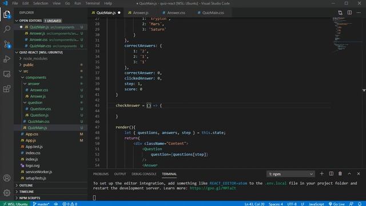This screenshot has width=366, height=206.
Task: Switch to the Answer.js editor tab
Action: click(x=141, y=13)
